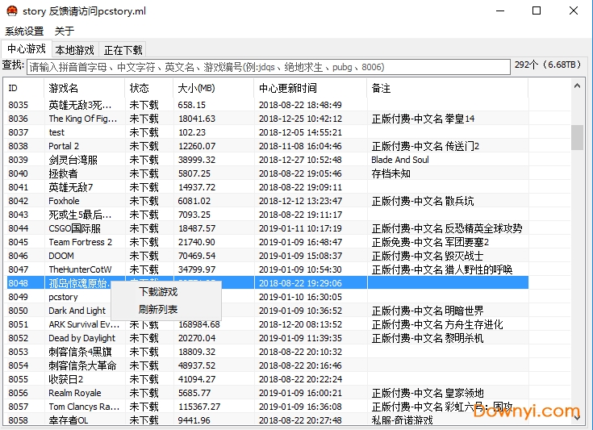Maximize the story window

(x=537, y=10)
